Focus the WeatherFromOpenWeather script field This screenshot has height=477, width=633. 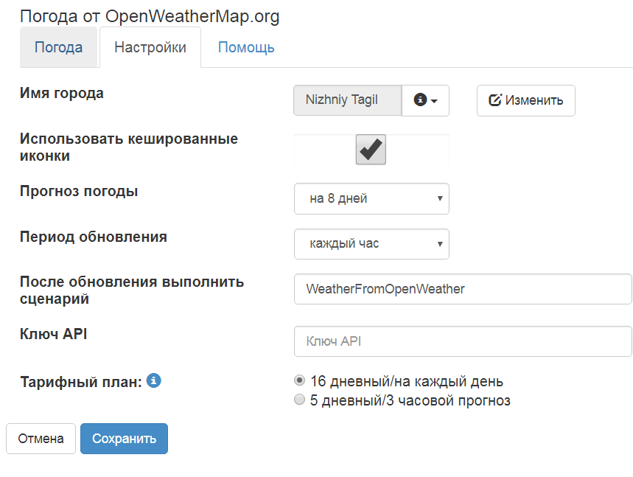click(x=463, y=289)
